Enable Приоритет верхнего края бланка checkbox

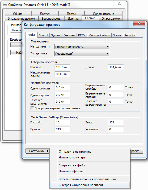click(x=32, y=108)
